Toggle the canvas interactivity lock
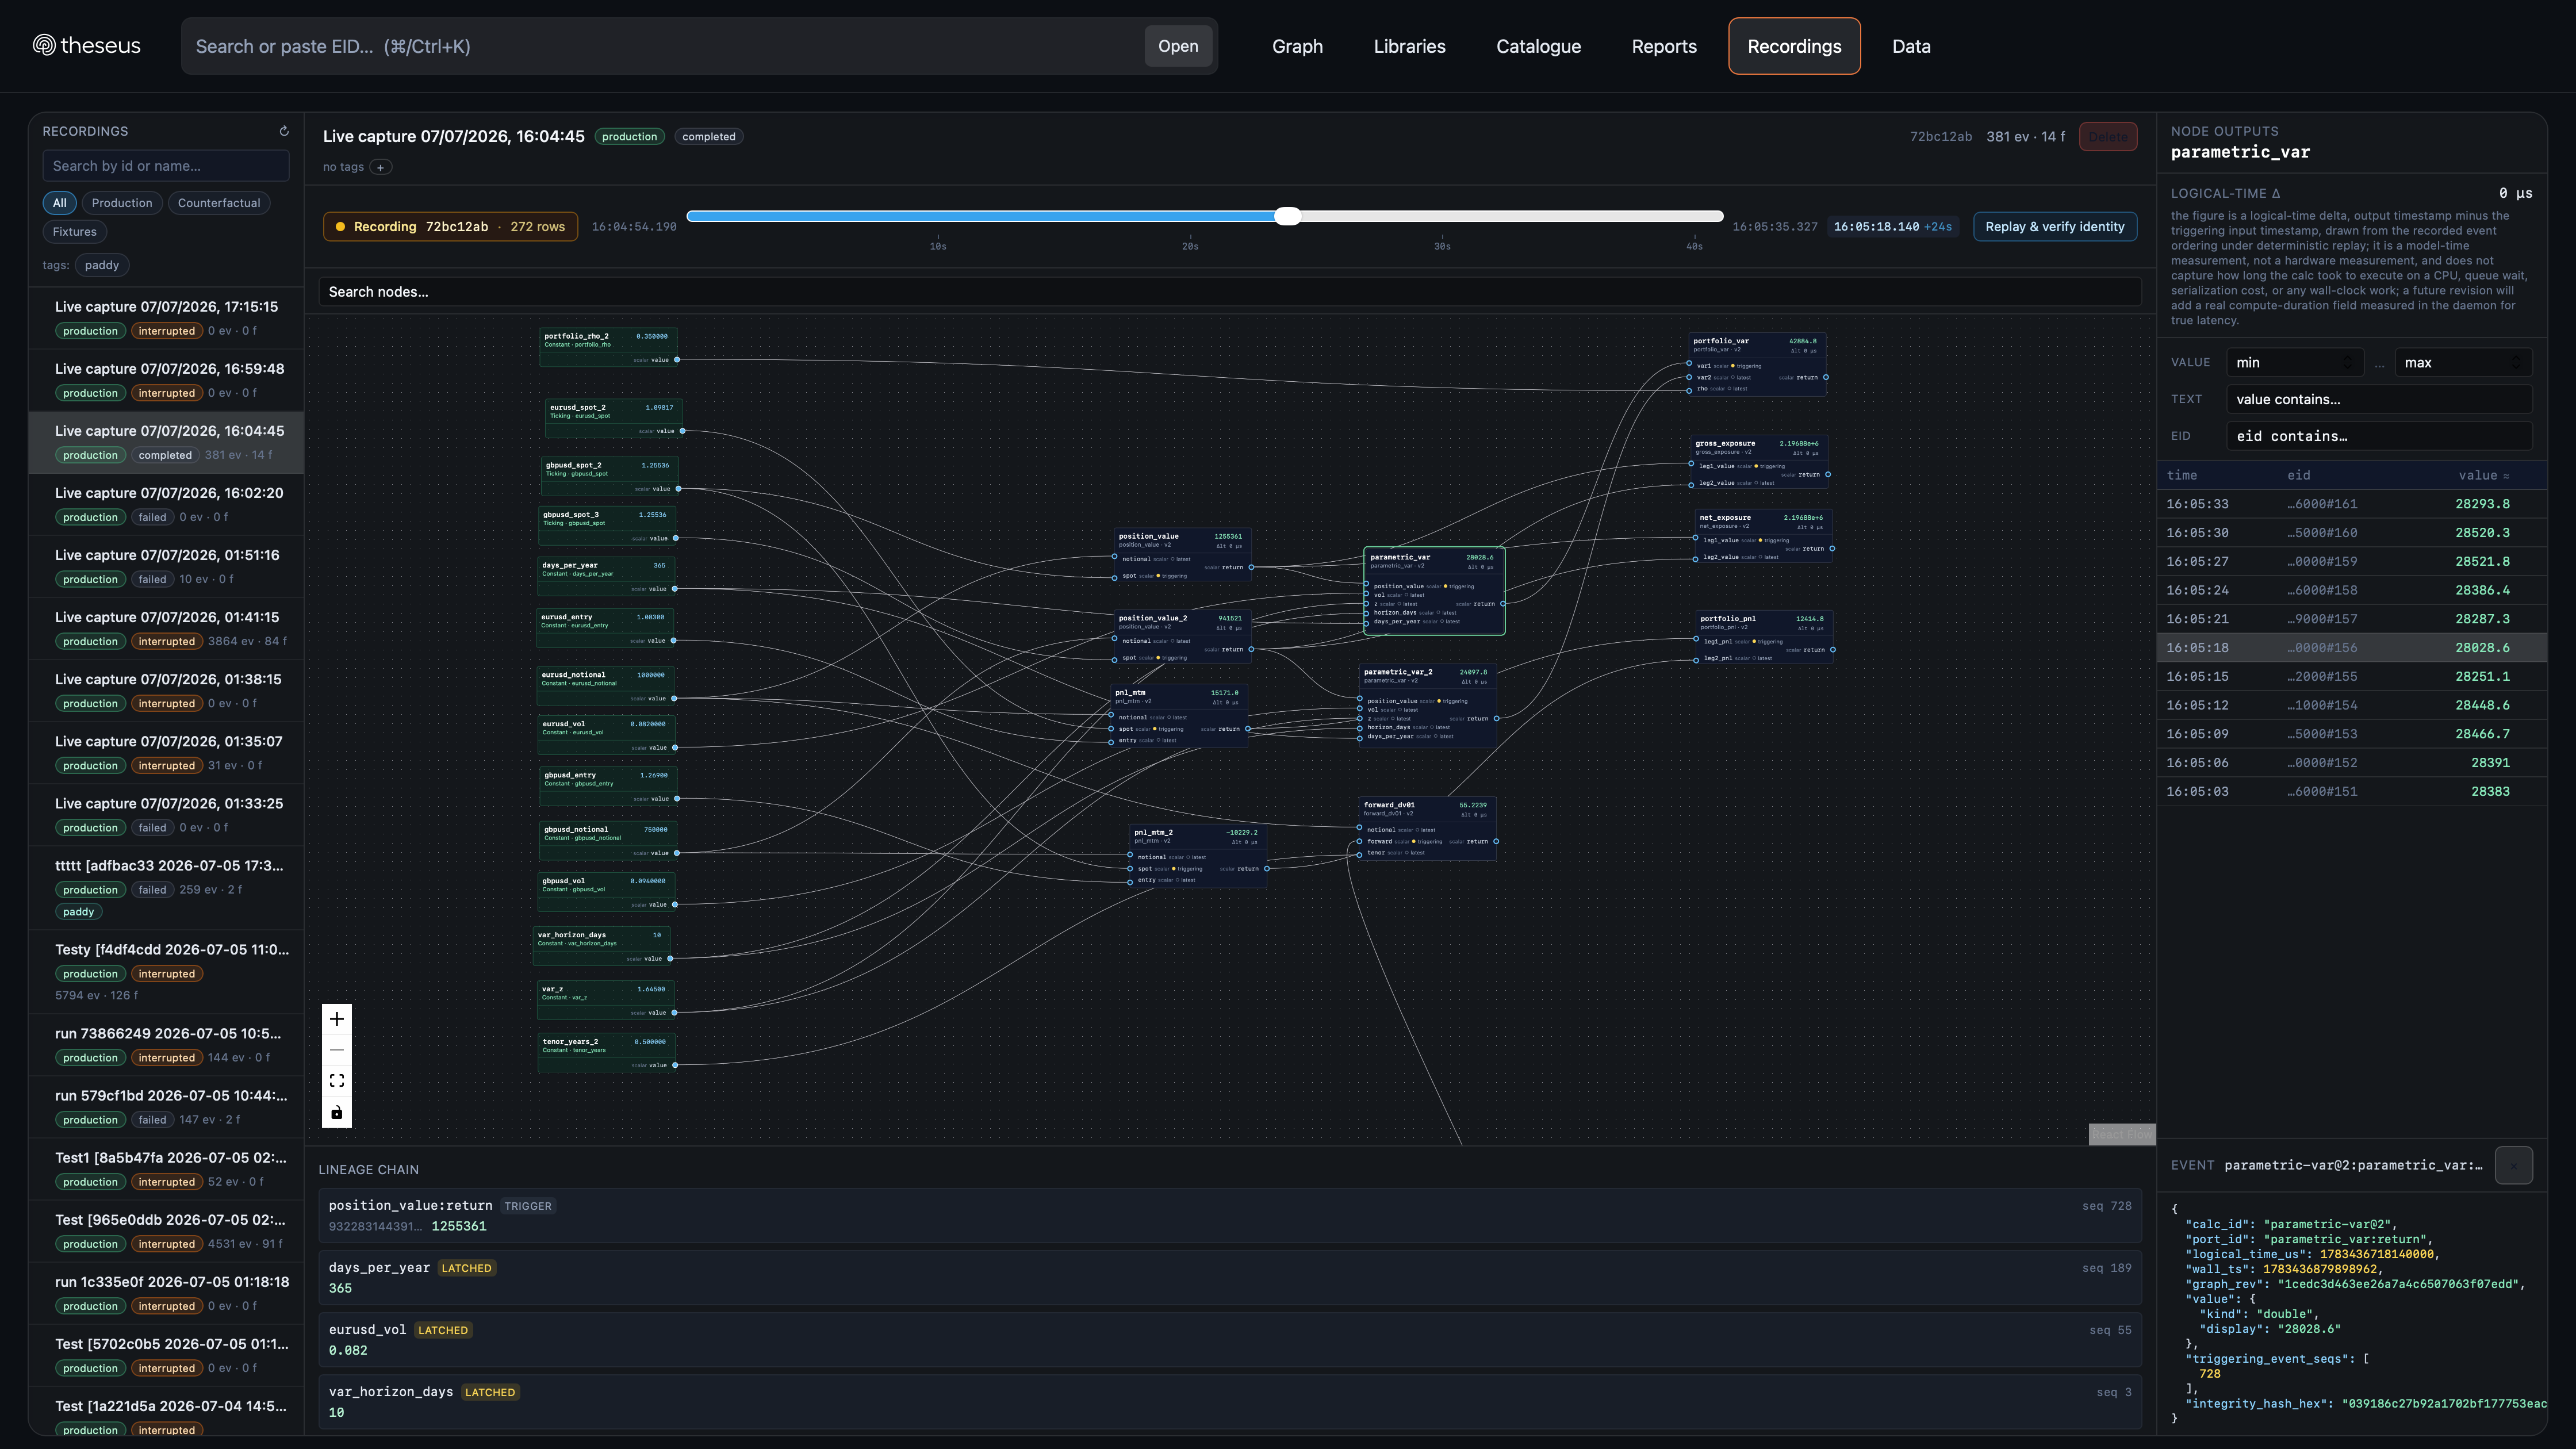 tap(337, 1112)
